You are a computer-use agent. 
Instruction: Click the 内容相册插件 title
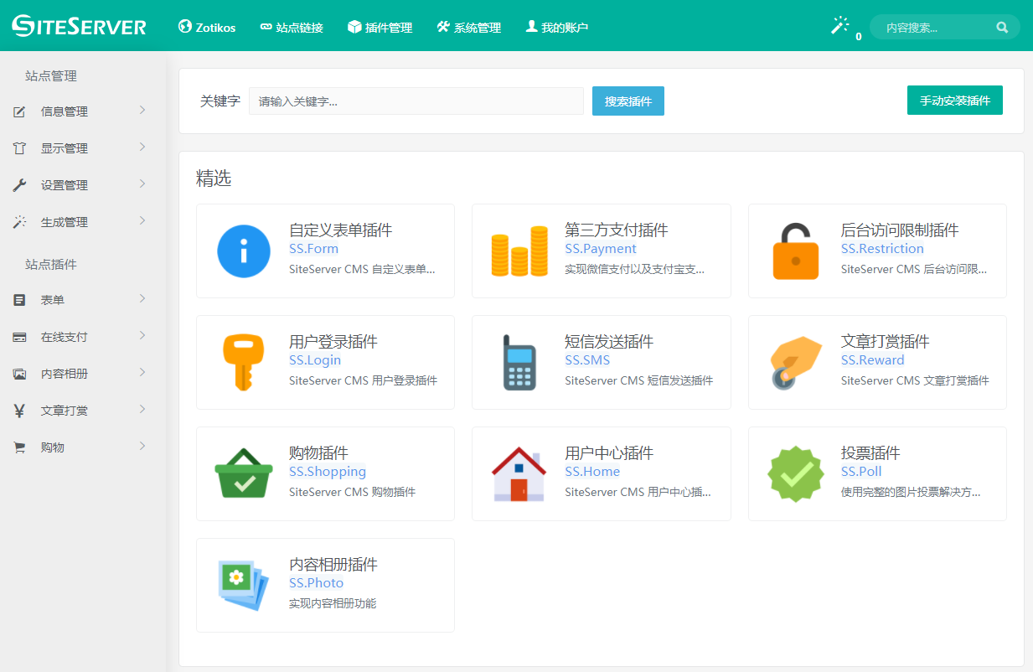click(333, 565)
